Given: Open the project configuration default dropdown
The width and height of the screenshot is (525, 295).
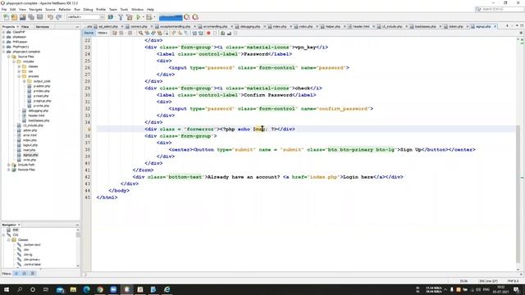Looking at the screenshot, I should click(85, 17).
